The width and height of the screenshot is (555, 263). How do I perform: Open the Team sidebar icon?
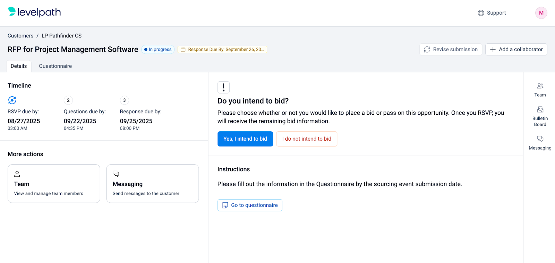[x=540, y=89]
